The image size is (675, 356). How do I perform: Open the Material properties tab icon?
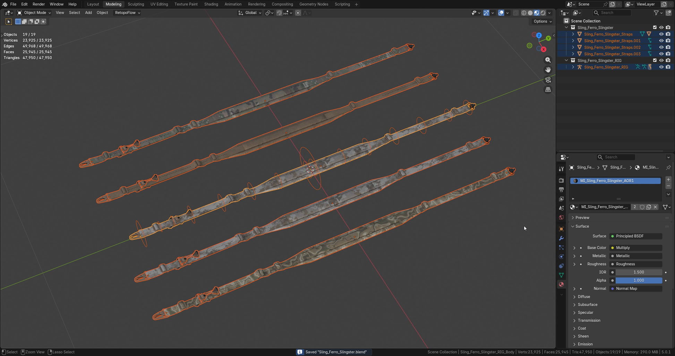[x=561, y=284]
